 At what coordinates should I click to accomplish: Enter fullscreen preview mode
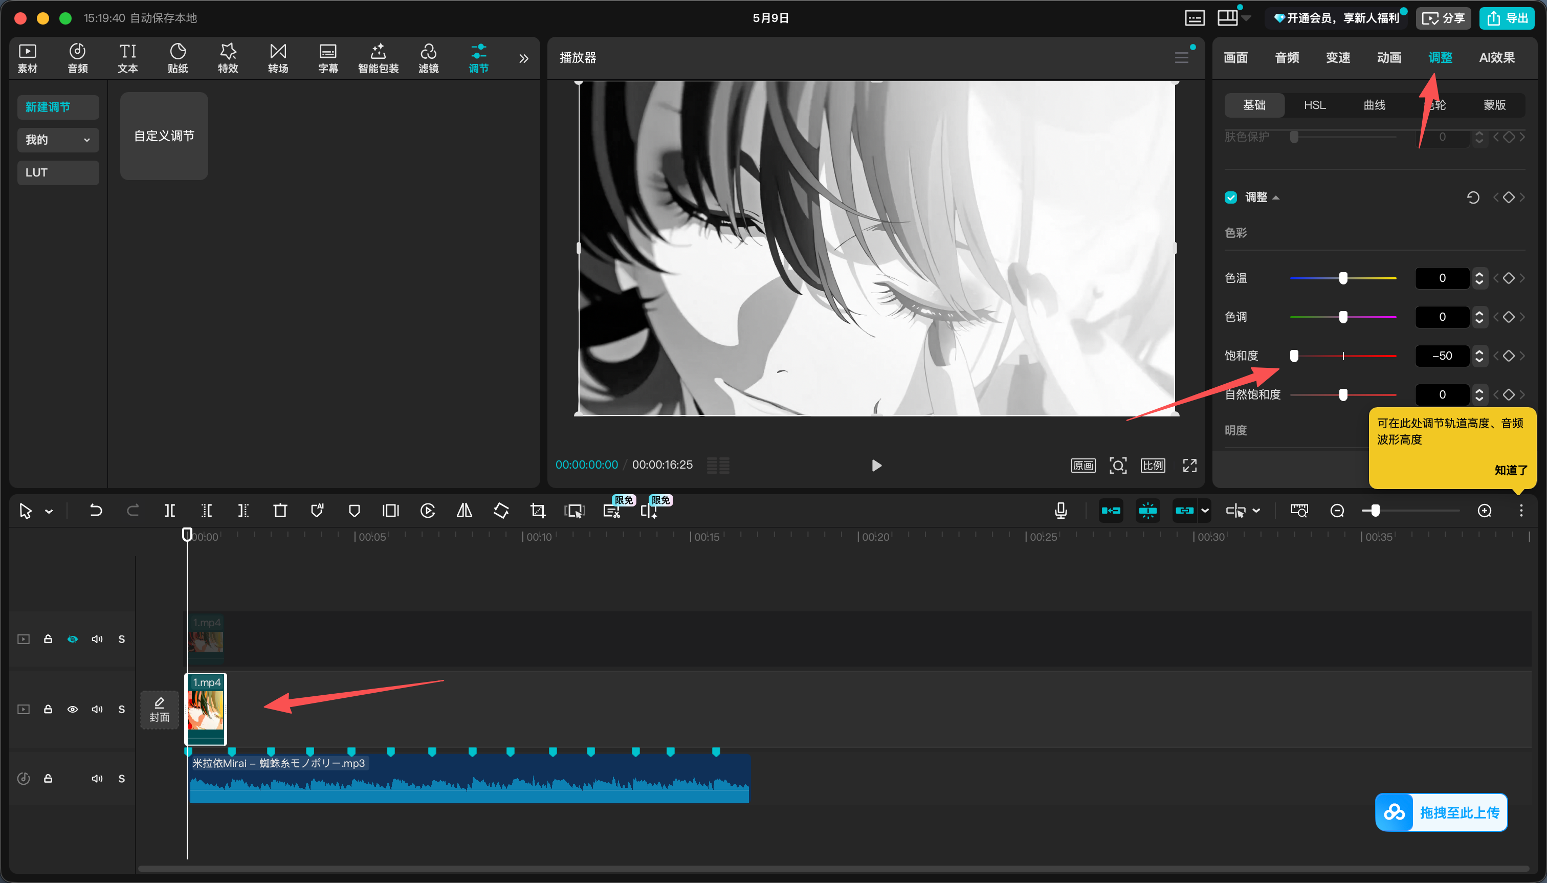tap(1190, 465)
